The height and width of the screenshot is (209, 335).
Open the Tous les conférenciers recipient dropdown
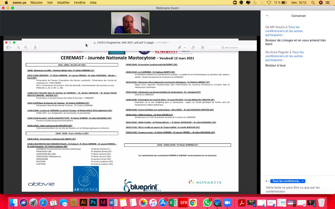click(x=288, y=181)
